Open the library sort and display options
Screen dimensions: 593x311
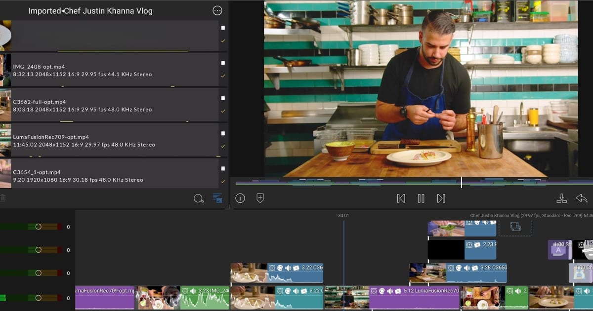point(217,198)
